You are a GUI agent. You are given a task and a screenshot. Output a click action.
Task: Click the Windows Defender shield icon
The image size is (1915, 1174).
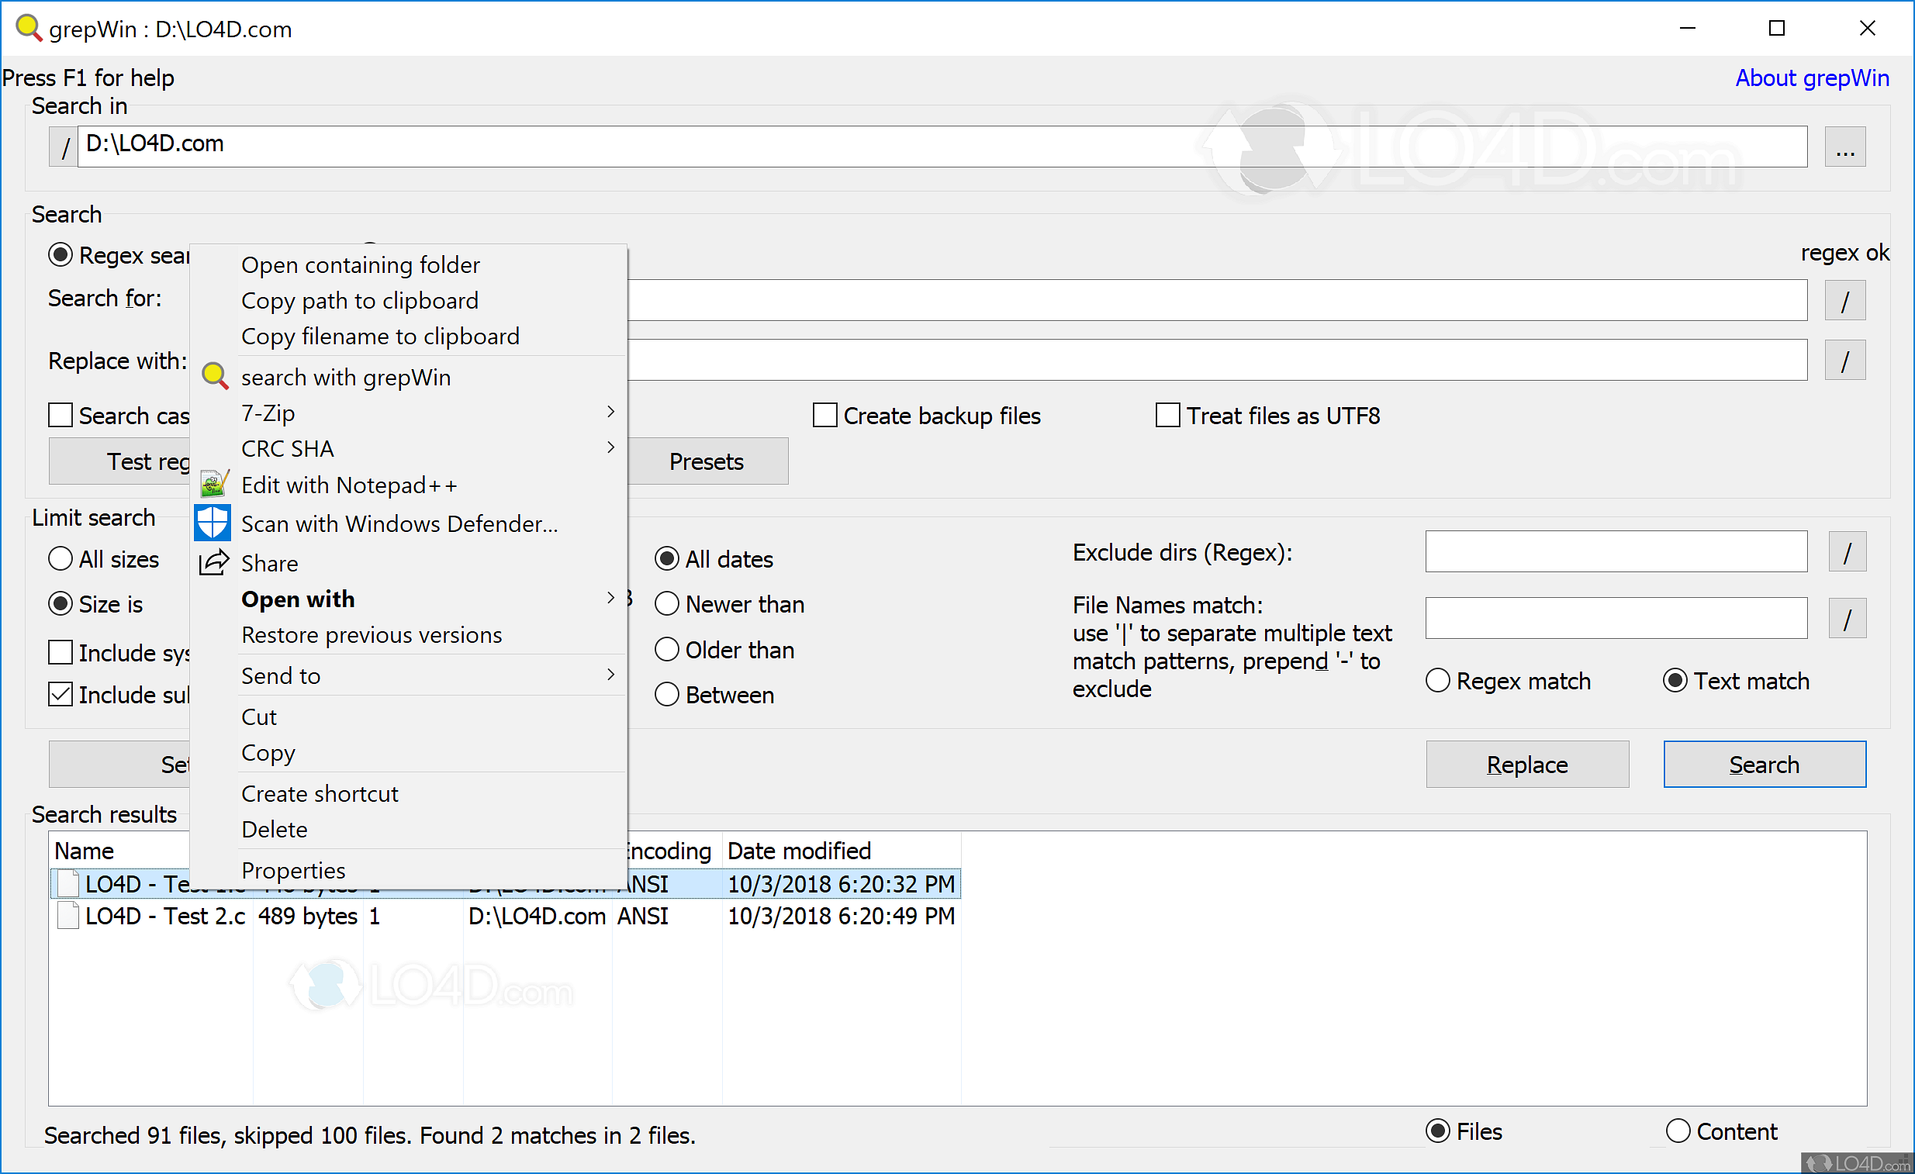pos(213,523)
